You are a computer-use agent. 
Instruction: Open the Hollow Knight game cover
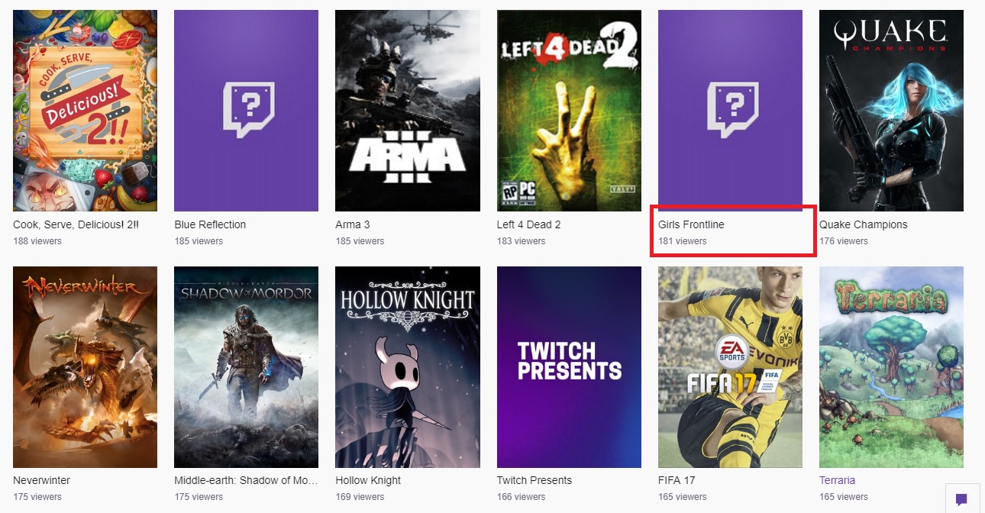pos(407,366)
